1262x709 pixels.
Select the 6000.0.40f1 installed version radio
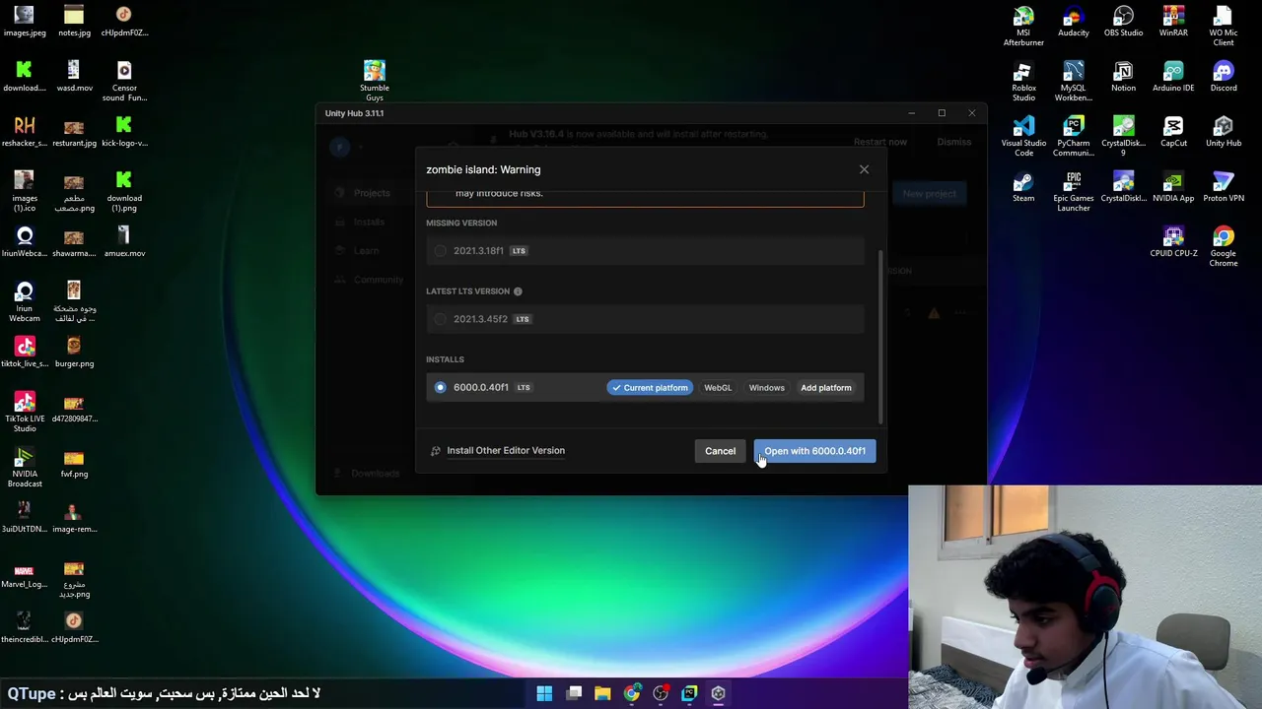[x=441, y=387]
